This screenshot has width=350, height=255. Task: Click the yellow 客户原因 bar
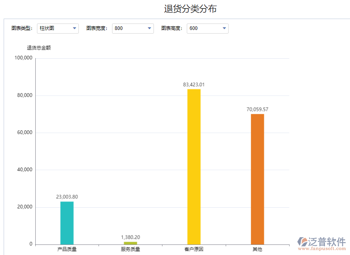[x=194, y=166]
